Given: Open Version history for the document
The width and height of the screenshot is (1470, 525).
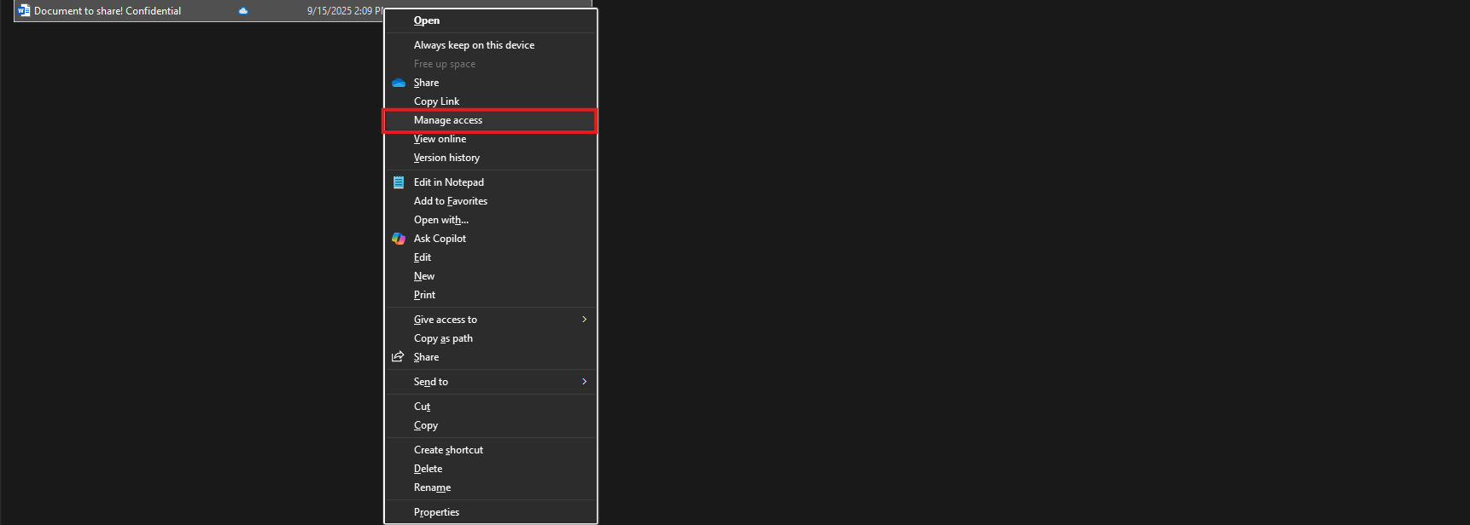Looking at the screenshot, I should coord(446,158).
